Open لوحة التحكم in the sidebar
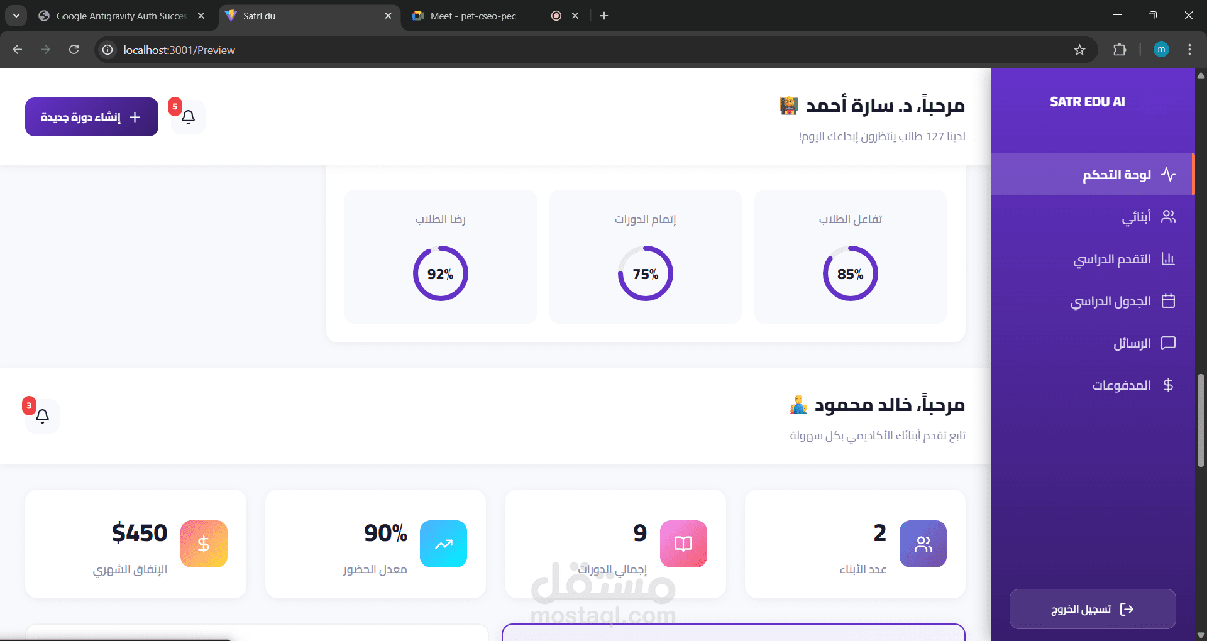 coord(1092,174)
